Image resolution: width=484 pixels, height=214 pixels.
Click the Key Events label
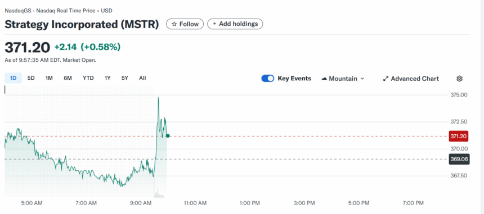pyautogui.click(x=294, y=79)
